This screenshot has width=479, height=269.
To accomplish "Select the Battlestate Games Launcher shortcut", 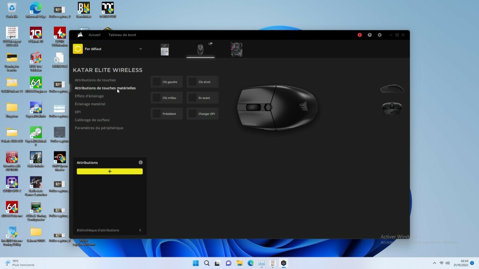I will [x=36, y=186].
